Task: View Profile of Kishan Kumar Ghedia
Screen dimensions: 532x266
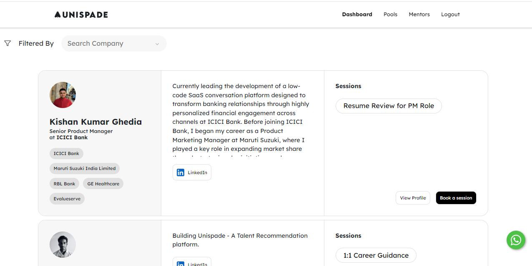Action: [x=413, y=198]
